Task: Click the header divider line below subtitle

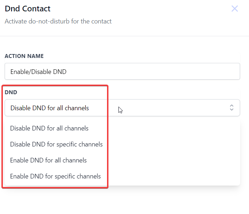Action: point(124,36)
